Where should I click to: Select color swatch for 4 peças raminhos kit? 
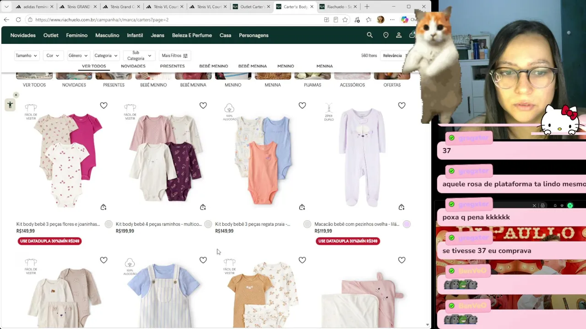(x=208, y=224)
